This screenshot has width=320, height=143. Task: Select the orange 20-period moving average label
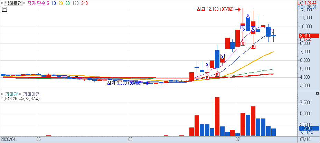[x=60, y=3]
